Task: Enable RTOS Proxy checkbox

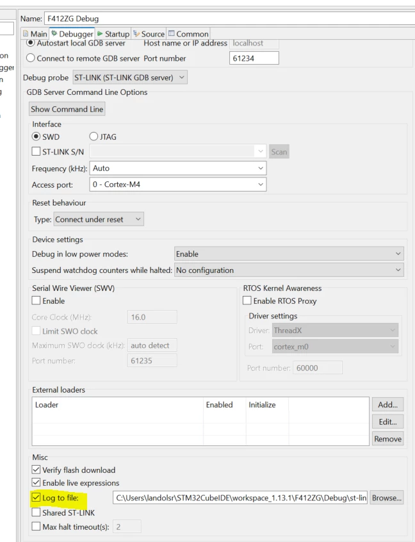Action: coord(247,300)
